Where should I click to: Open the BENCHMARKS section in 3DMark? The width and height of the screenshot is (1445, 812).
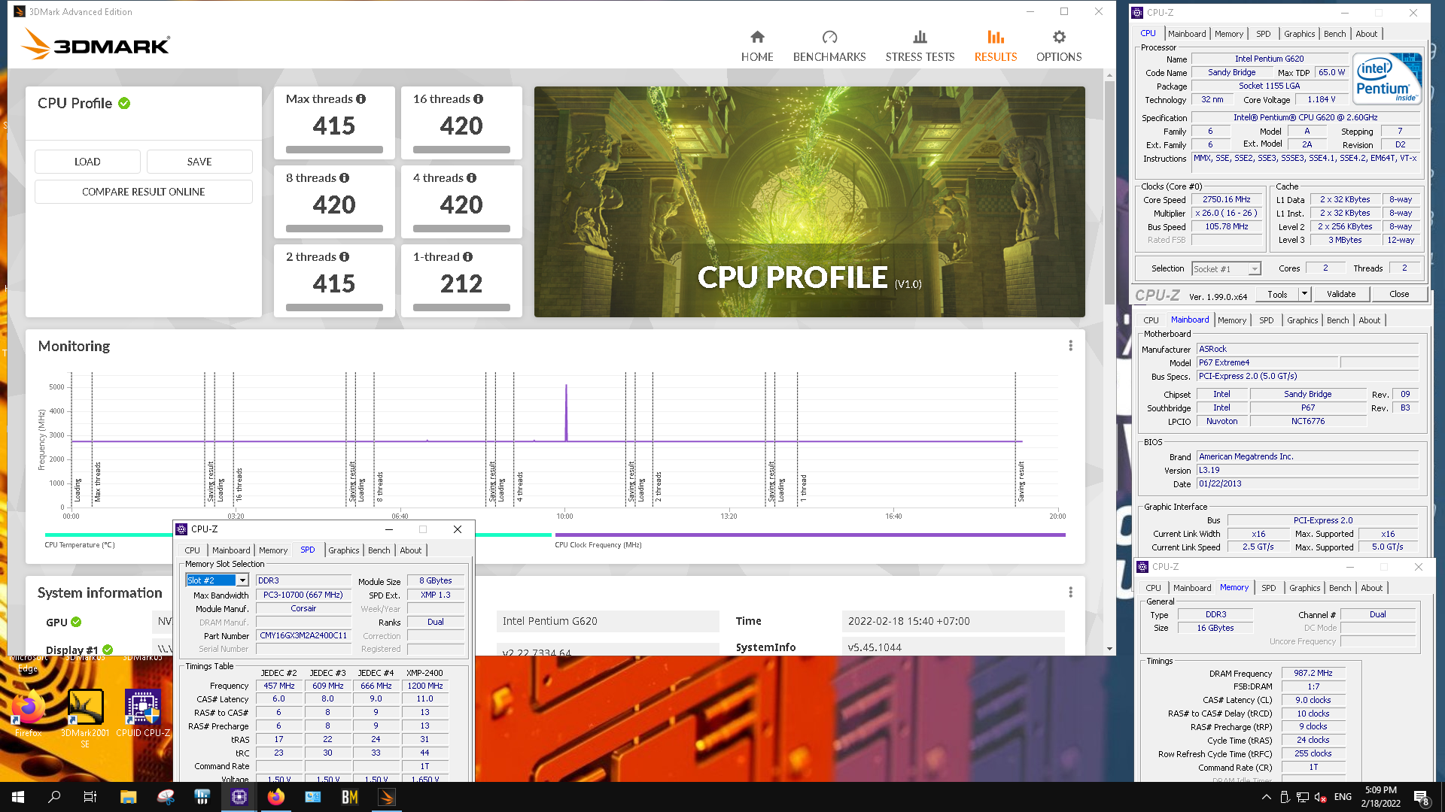[x=829, y=46]
